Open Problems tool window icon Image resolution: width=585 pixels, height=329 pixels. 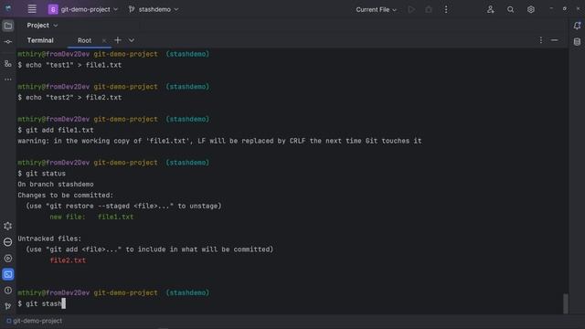8,291
